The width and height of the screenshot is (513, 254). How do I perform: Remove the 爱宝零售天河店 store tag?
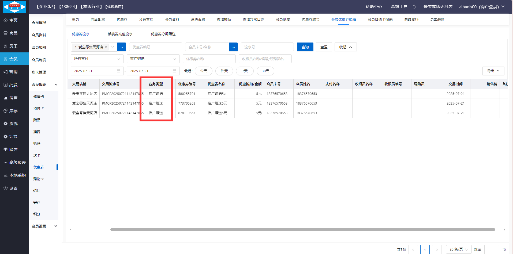click(x=106, y=47)
